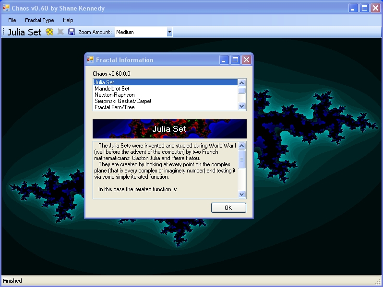Select Newton-Raphson in the list

point(166,95)
